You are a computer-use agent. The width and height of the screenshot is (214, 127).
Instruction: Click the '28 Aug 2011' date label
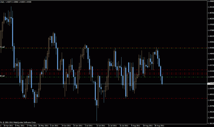pos(159,126)
